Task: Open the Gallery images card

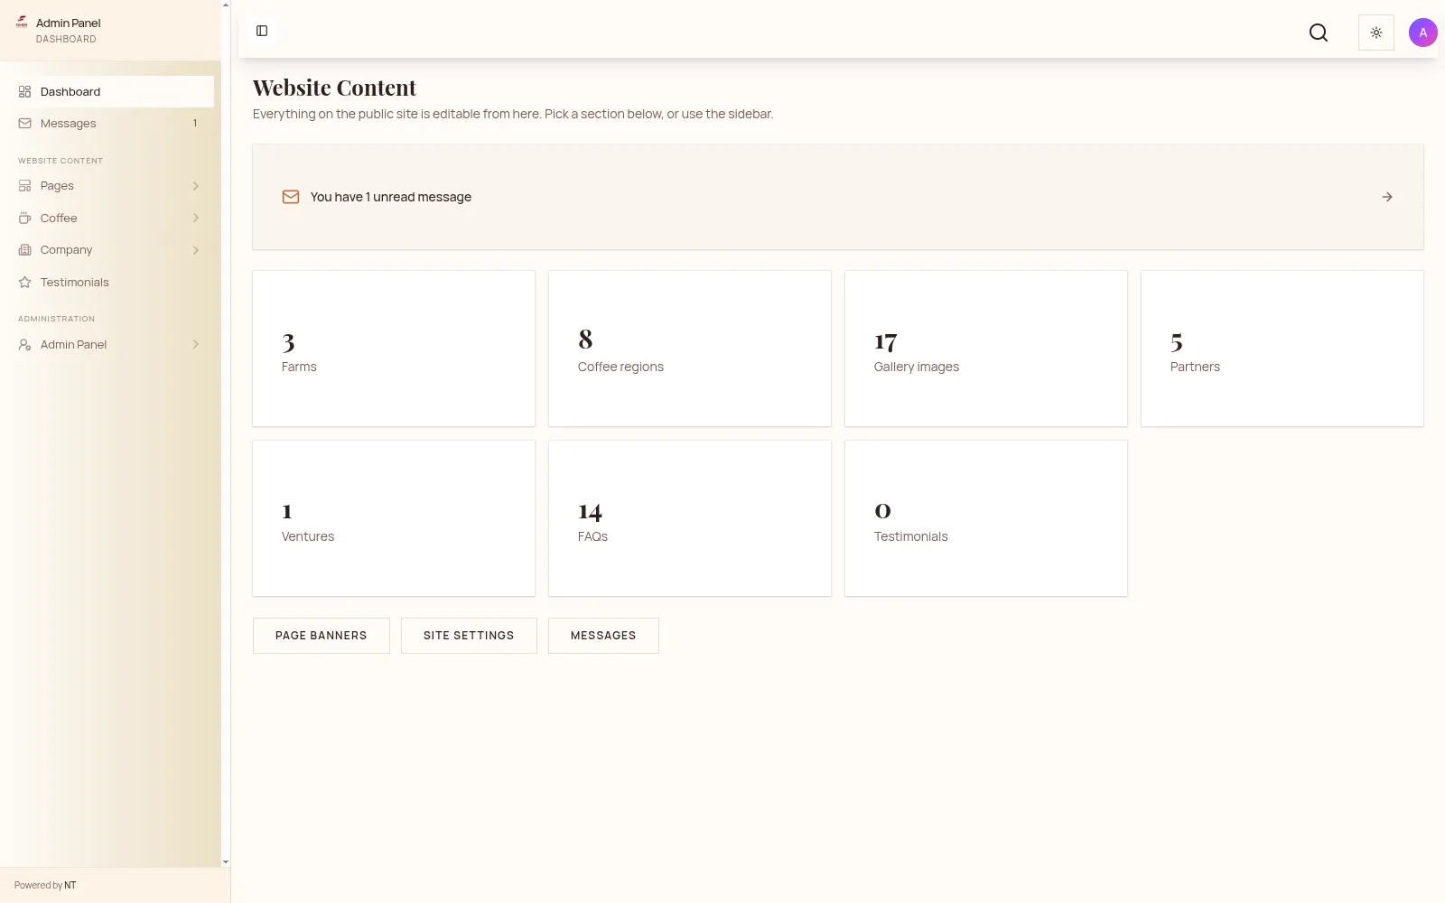Action: pyautogui.click(x=986, y=349)
